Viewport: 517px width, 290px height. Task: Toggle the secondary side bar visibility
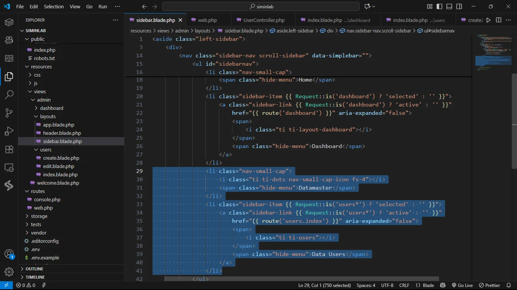point(459,6)
